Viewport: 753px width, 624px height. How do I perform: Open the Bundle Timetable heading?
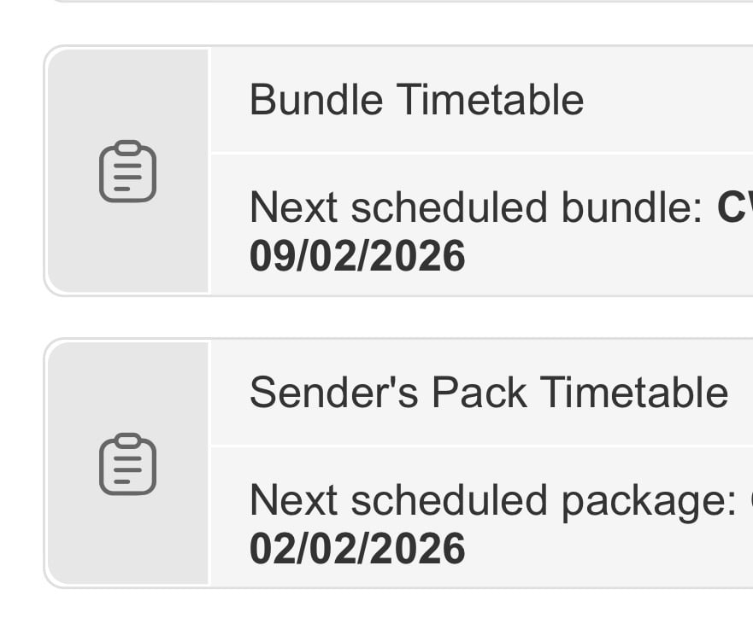pos(416,101)
